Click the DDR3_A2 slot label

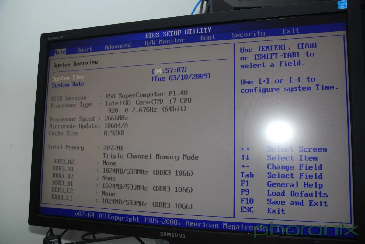coord(63,162)
